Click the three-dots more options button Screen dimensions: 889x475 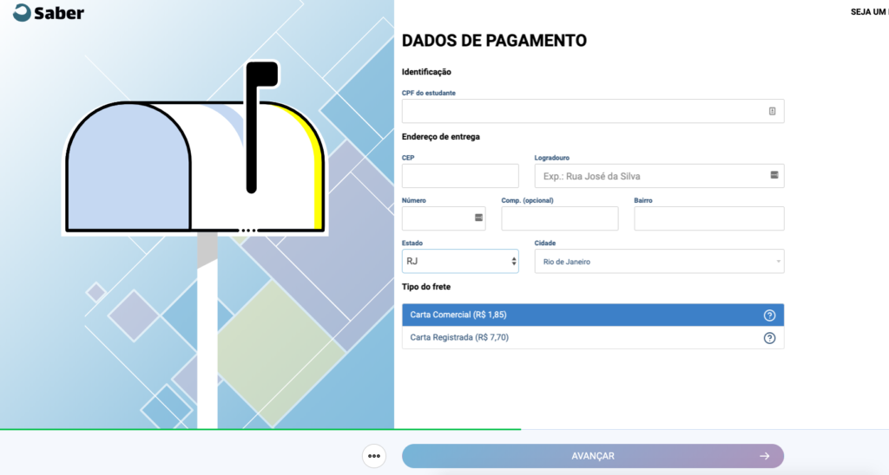(x=374, y=456)
